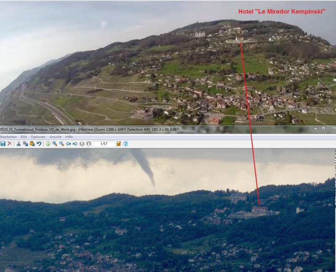Click the greyed previous page icon
This screenshot has height=272, width=336.
82,144
